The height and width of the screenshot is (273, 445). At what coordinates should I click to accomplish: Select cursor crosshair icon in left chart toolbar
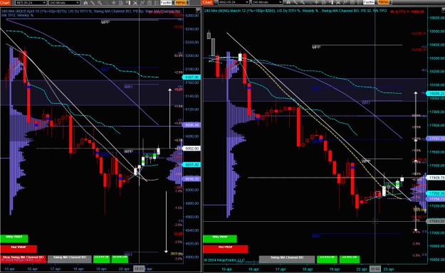click(x=114, y=3)
